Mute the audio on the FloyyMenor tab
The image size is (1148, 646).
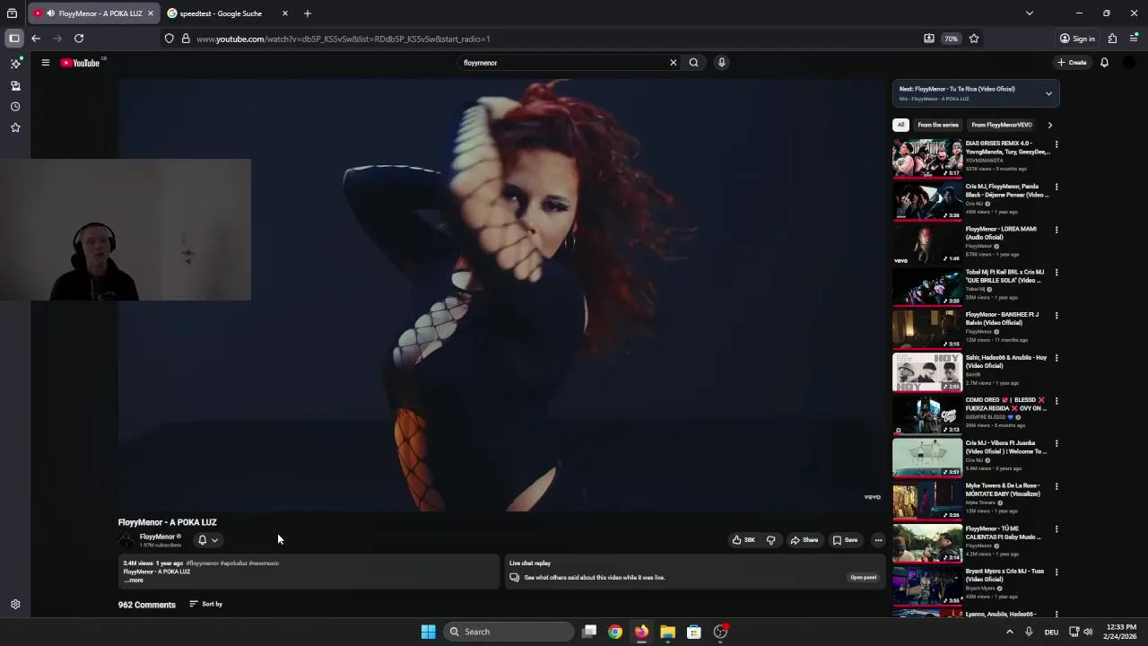[x=50, y=13]
